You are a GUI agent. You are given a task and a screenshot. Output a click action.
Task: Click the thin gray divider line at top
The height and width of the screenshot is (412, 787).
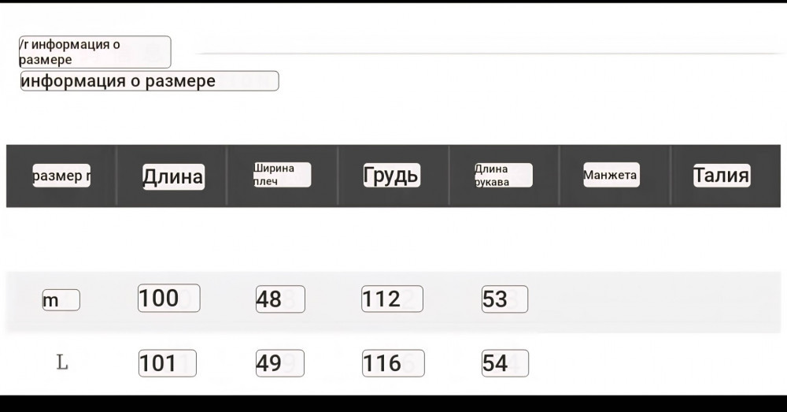coord(488,53)
